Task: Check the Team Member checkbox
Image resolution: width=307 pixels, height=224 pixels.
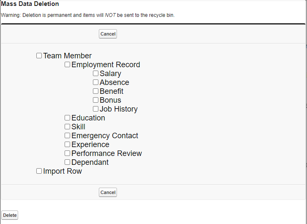Action: [x=39, y=56]
